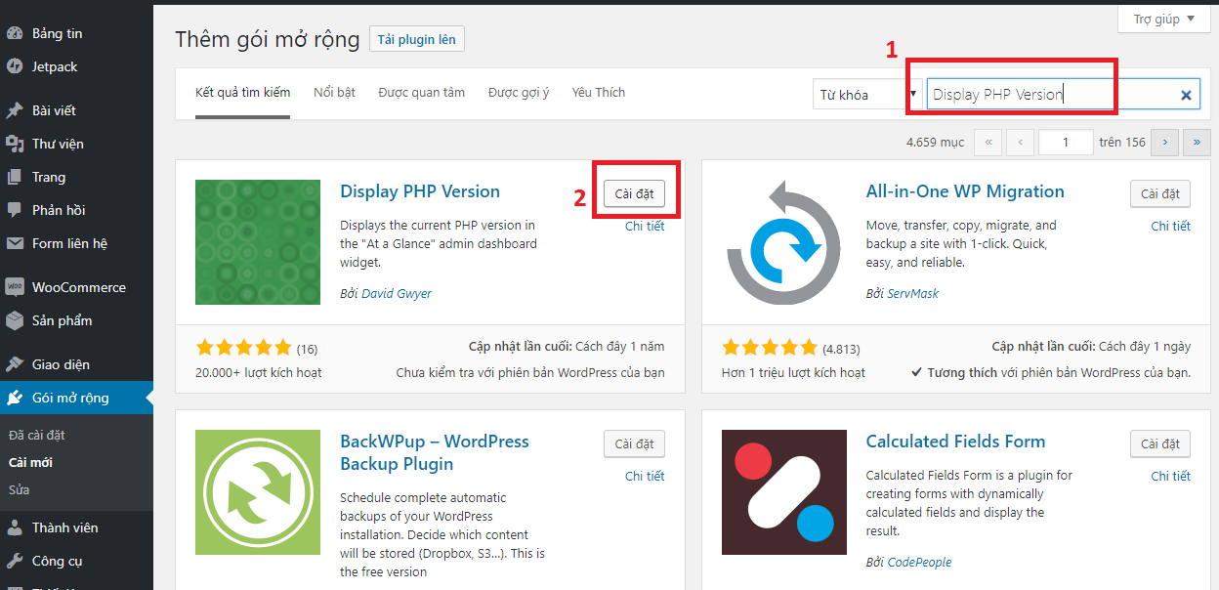The height and width of the screenshot is (590, 1219).
Task: Clear the search field with the X
Action: point(1186,95)
